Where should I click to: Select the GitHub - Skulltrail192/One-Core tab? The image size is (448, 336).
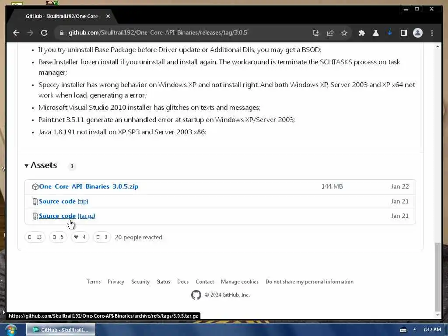[x=62, y=16]
